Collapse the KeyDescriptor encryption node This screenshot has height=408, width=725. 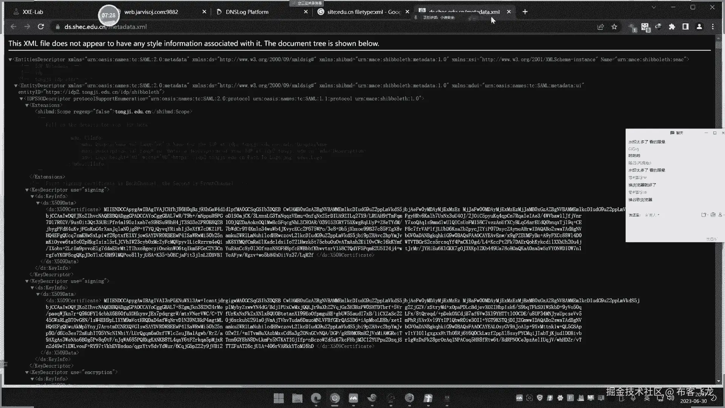(x=27, y=372)
